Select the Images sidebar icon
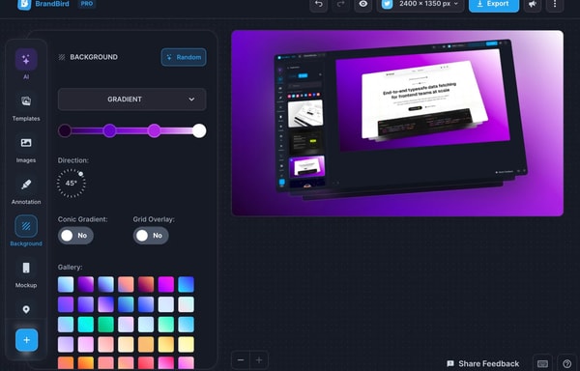This screenshot has height=371, width=580. pos(26,143)
